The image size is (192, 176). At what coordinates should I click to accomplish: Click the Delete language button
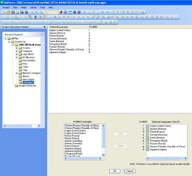120,146
